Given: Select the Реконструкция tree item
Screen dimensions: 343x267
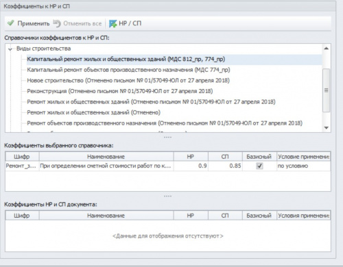Looking at the screenshot, I should 120,91.
